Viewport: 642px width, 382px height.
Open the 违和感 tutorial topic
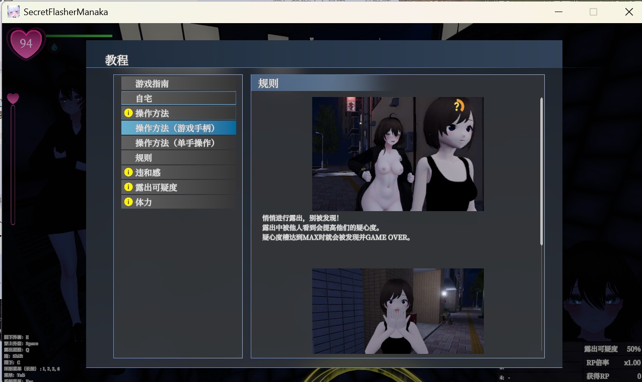179,172
